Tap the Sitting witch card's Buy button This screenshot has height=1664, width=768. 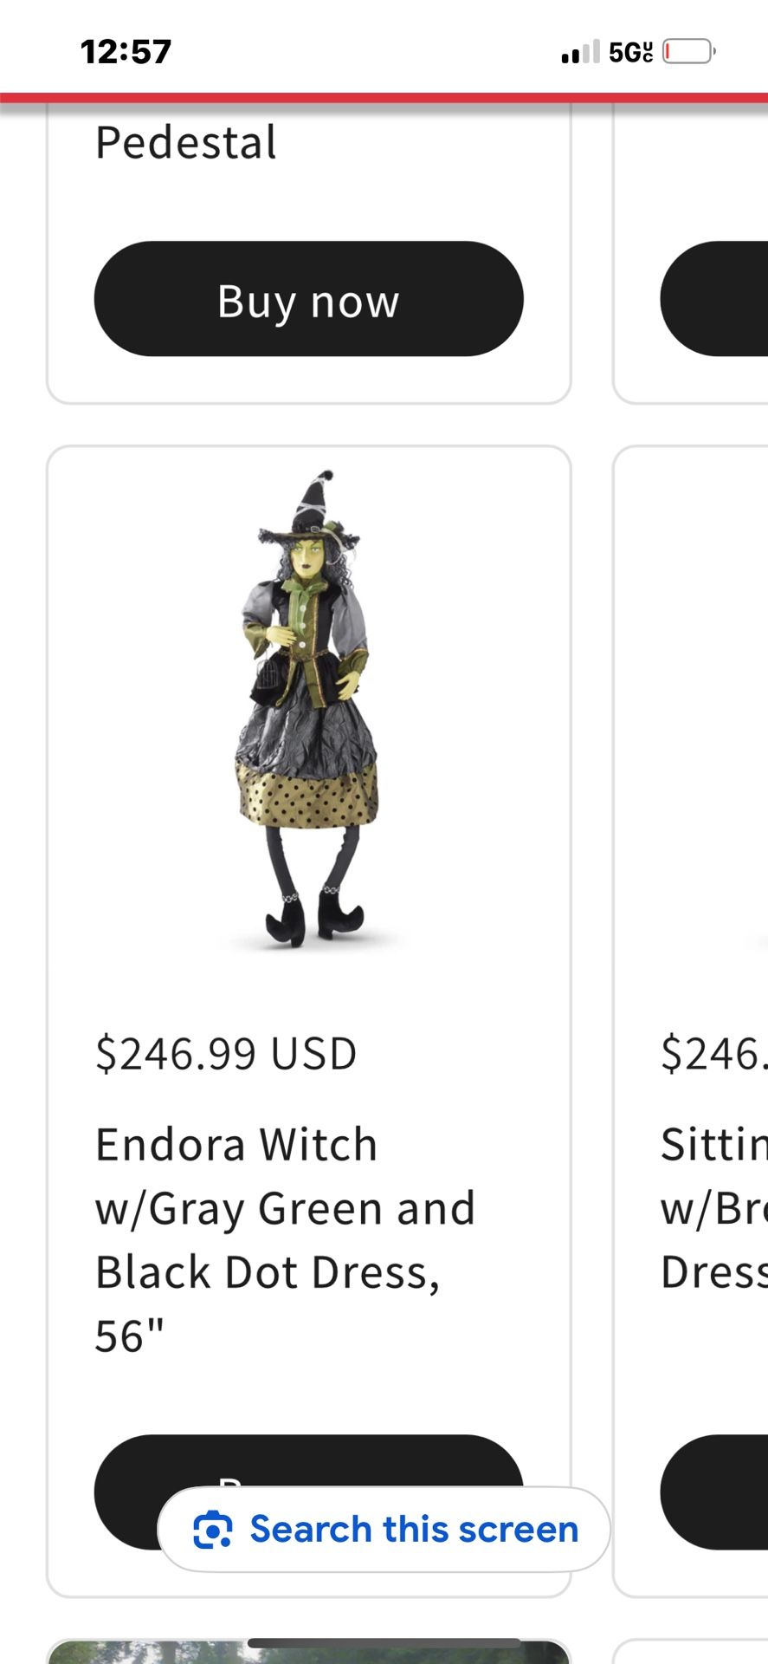(x=714, y=1492)
